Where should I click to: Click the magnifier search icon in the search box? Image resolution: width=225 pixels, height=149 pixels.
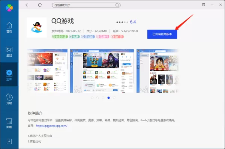[x=117, y=5]
